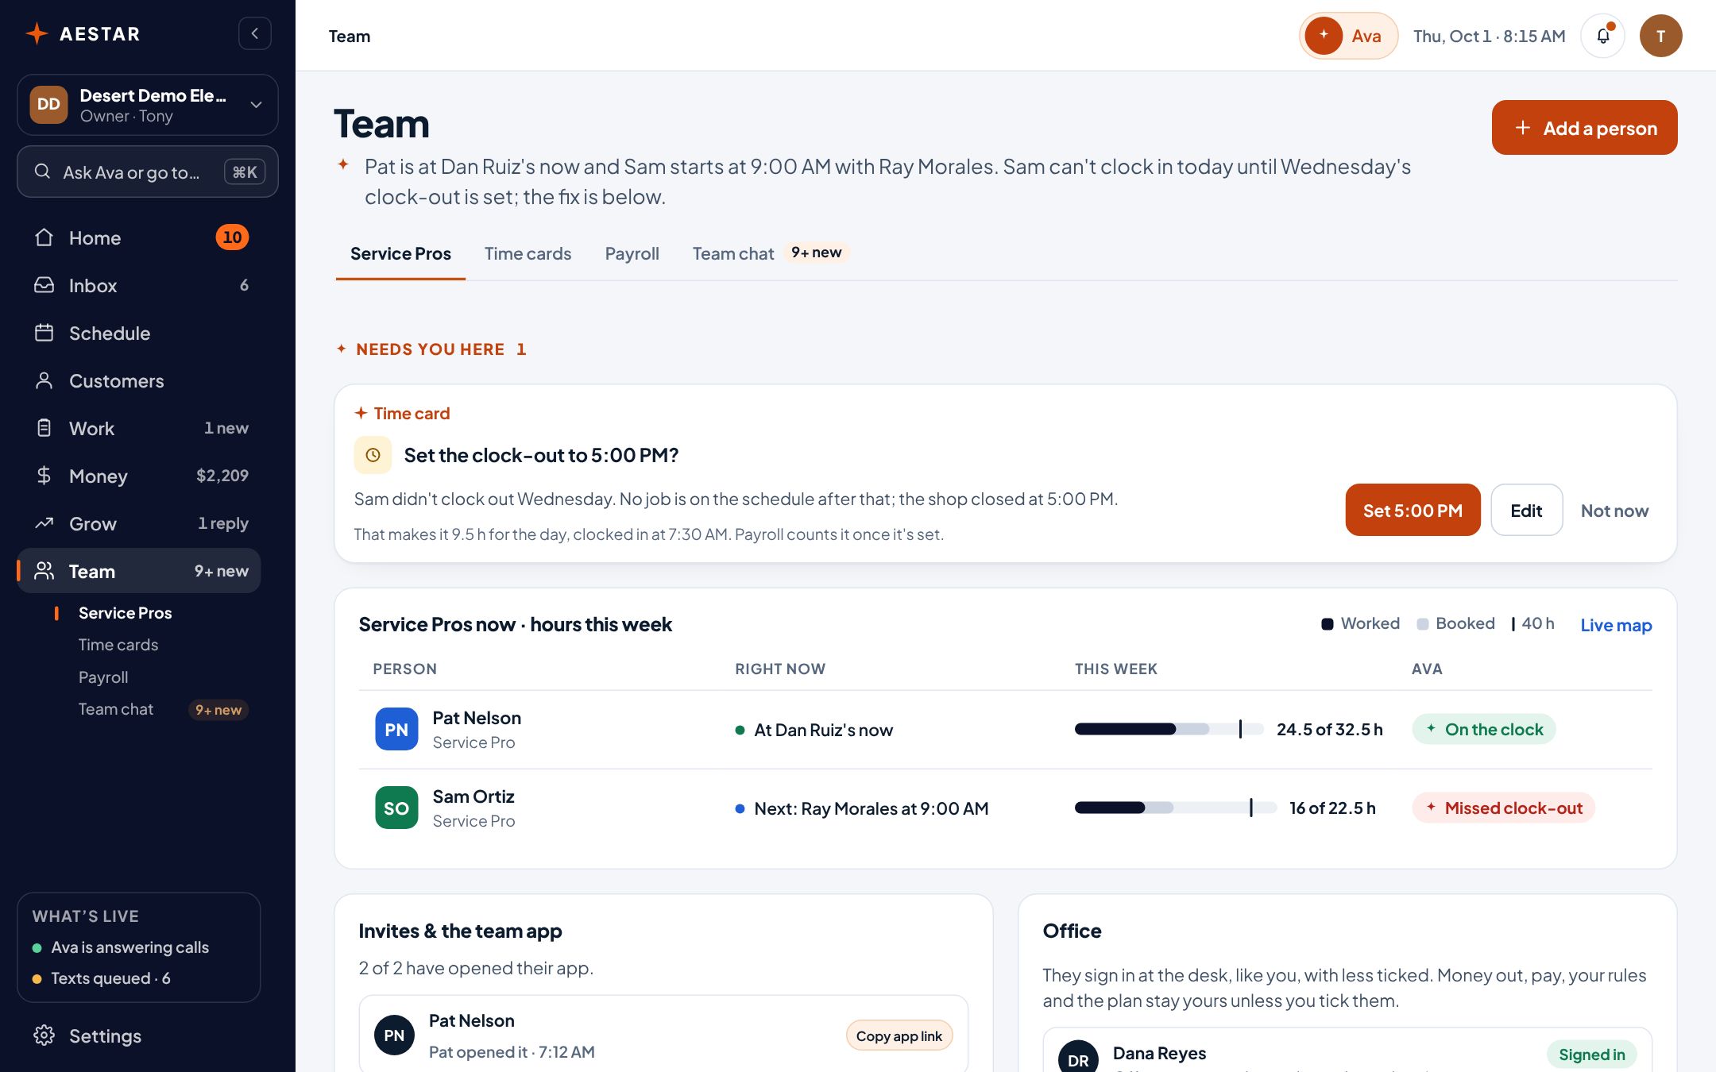Click the Missed clock-out badge
This screenshot has width=1716, height=1072.
tap(1503, 808)
